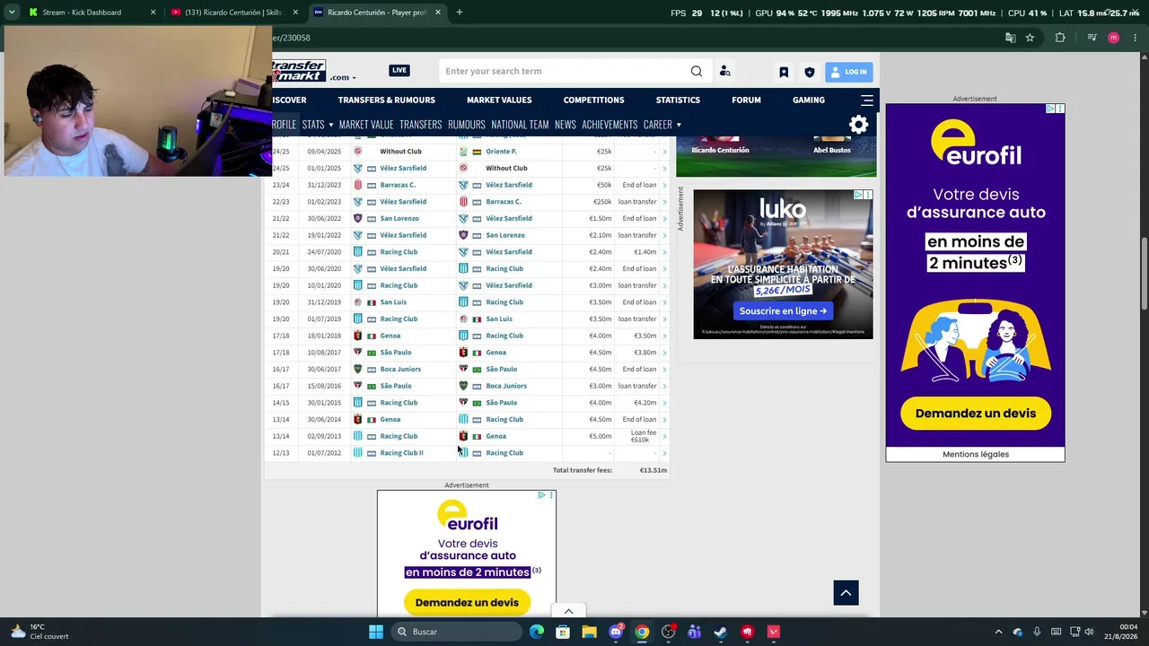Open Steam from the taskbar
Image resolution: width=1149 pixels, height=646 pixels.
721,632
